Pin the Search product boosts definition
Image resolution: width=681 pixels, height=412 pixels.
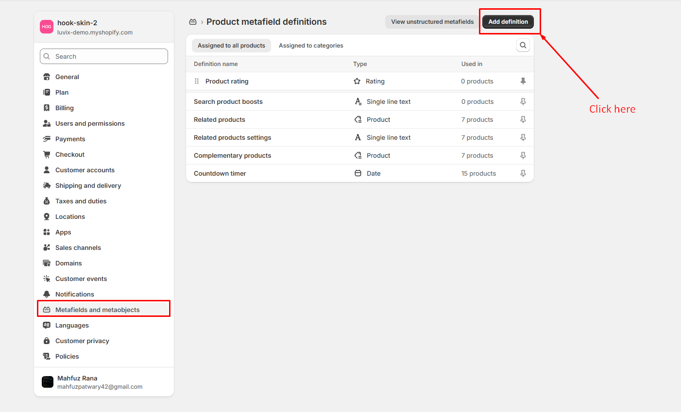point(523,101)
